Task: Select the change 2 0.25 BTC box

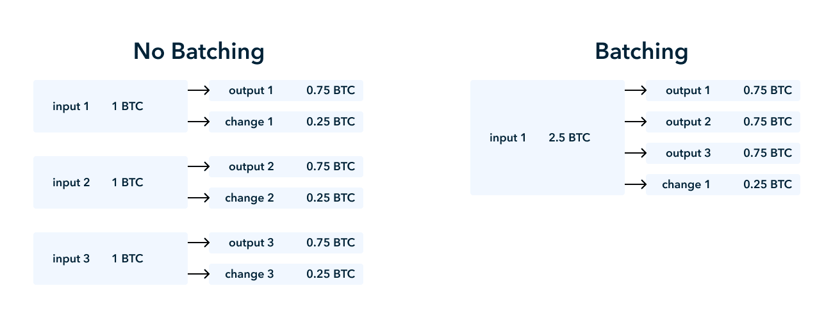Action: 286,198
